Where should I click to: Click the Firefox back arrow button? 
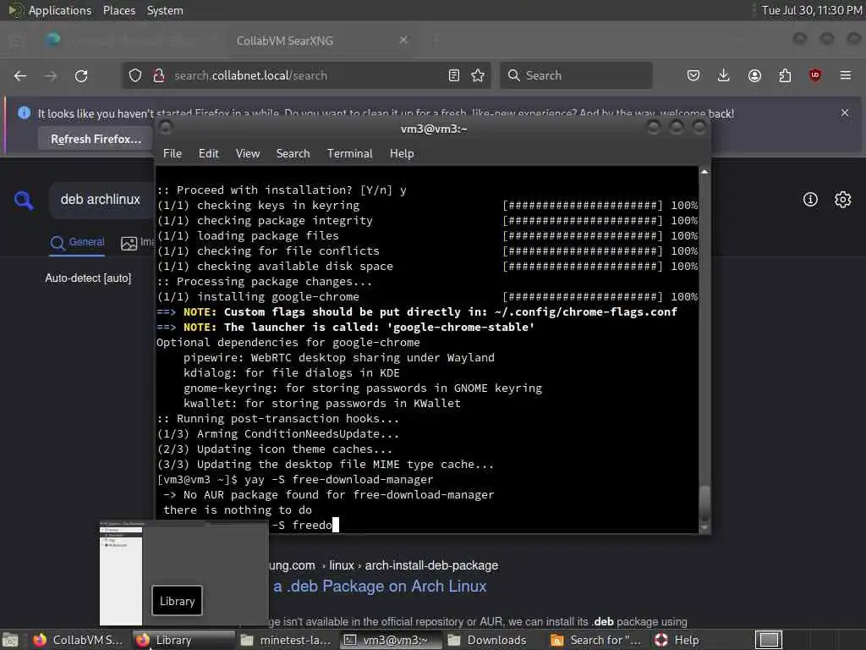tap(20, 75)
